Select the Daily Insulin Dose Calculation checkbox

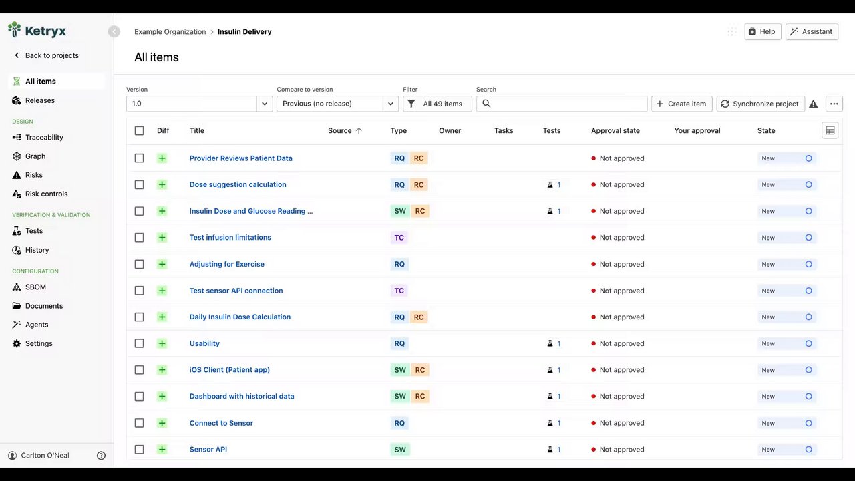[139, 317]
